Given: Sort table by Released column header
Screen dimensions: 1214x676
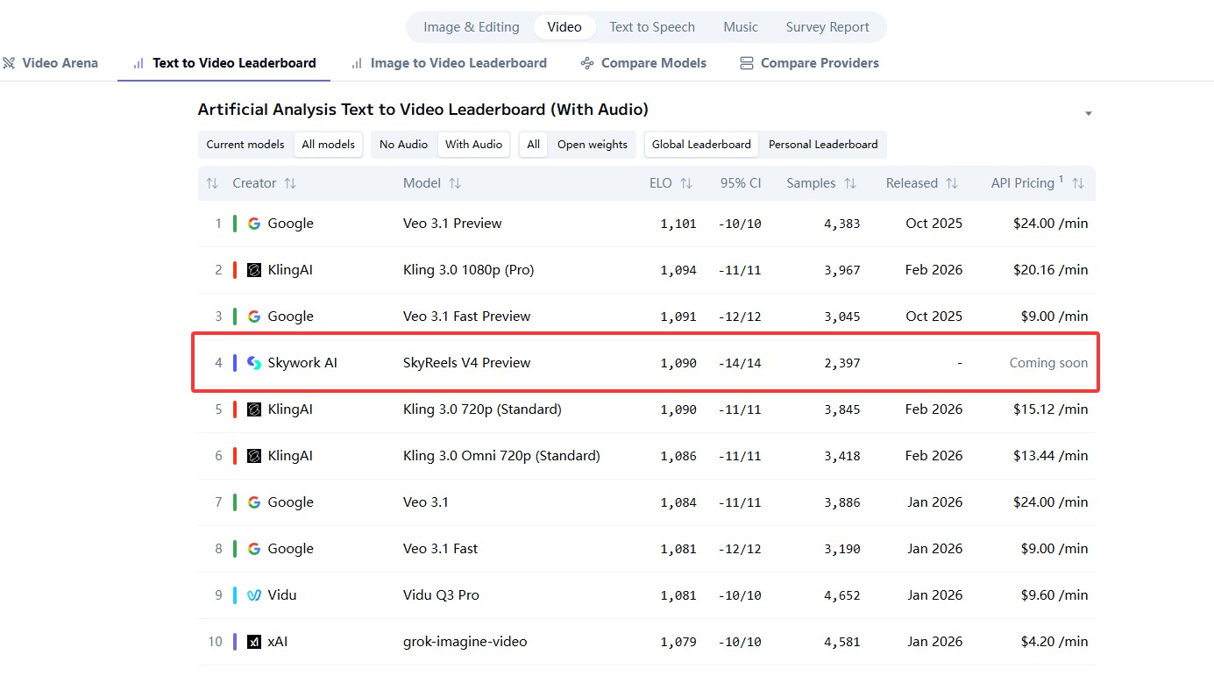Looking at the screenshot, I should point(912,183).
